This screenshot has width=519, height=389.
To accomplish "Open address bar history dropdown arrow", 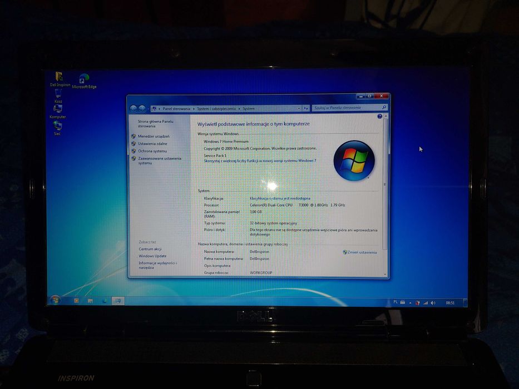I will click(299, 108).
